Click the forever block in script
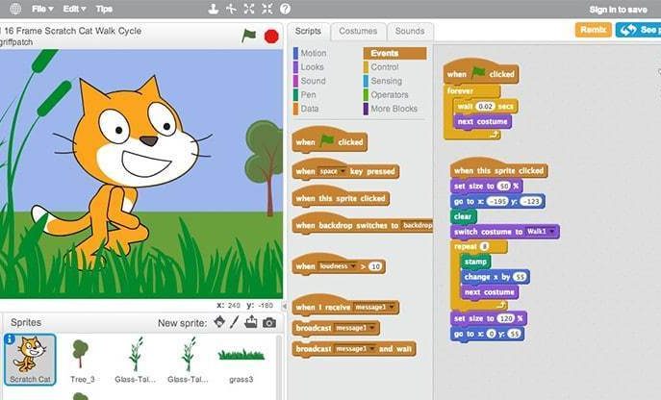This screenshot has width=661, height=400. pyautogui.click(x=460, y=91)
